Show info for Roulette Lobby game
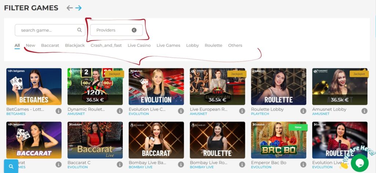This screenshot has height=173, width=376. (303, 111)
